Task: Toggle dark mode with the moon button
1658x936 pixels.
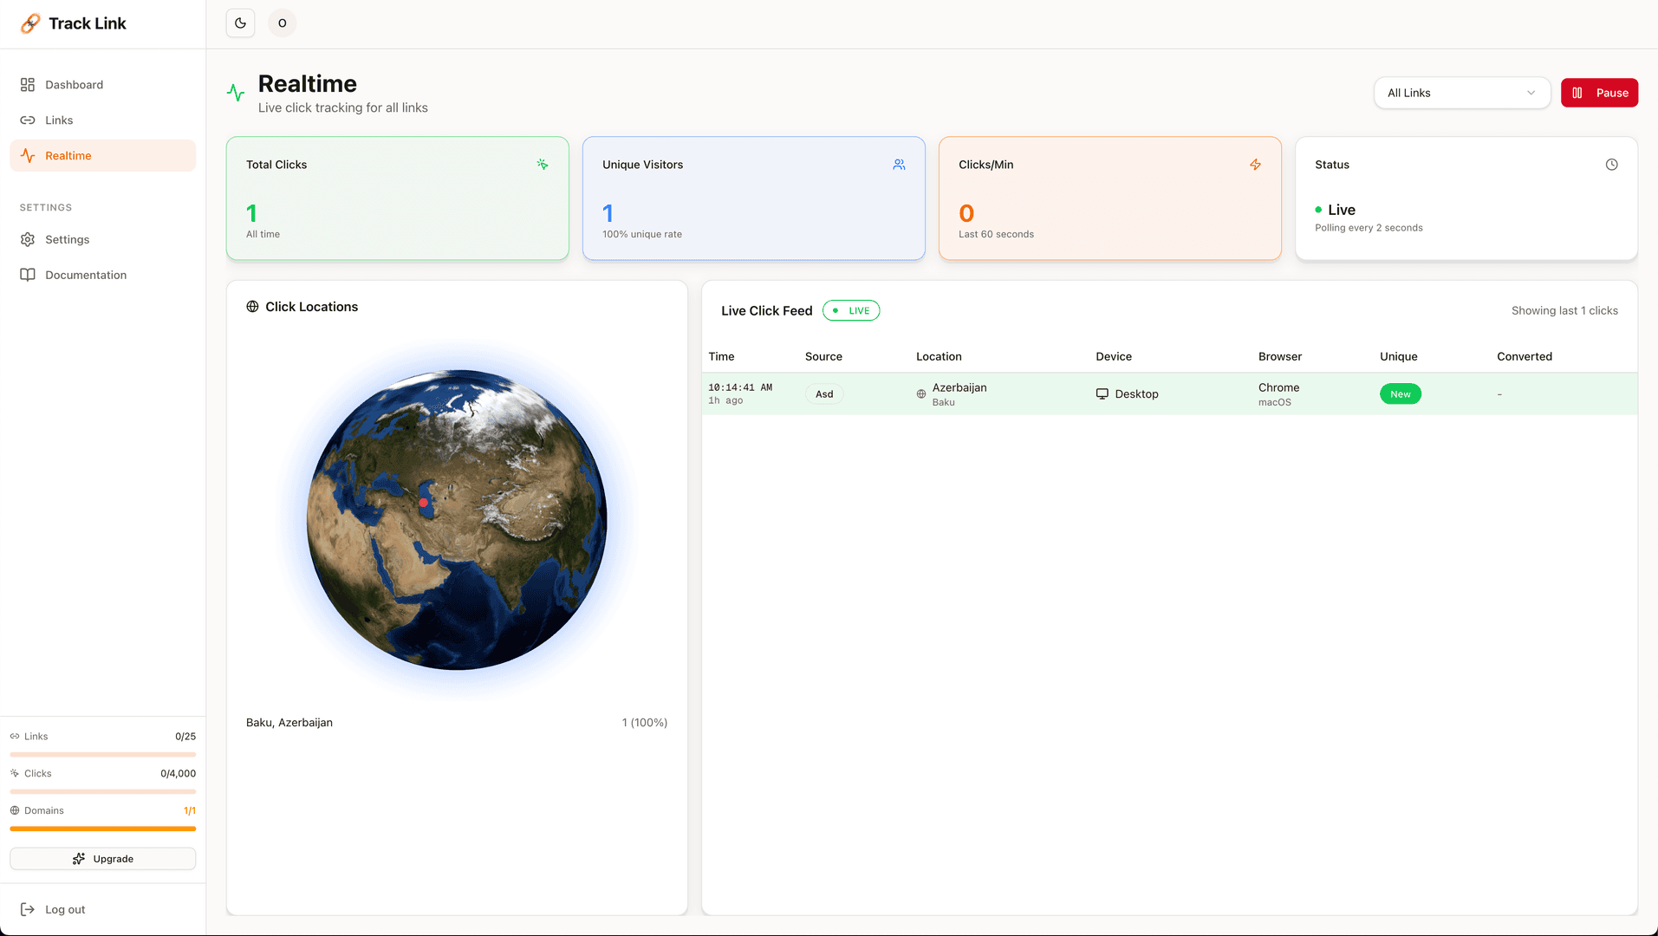Action: click(240, 23)
